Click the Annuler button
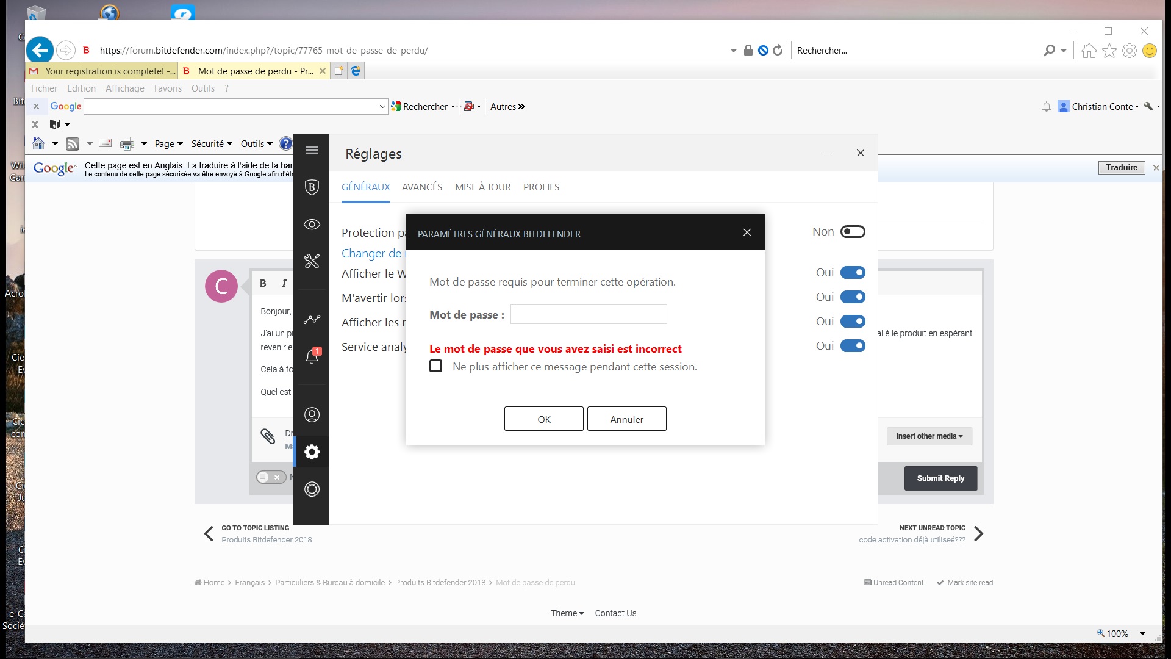The width and height of the screenshot is (1171, 659). 626,419
